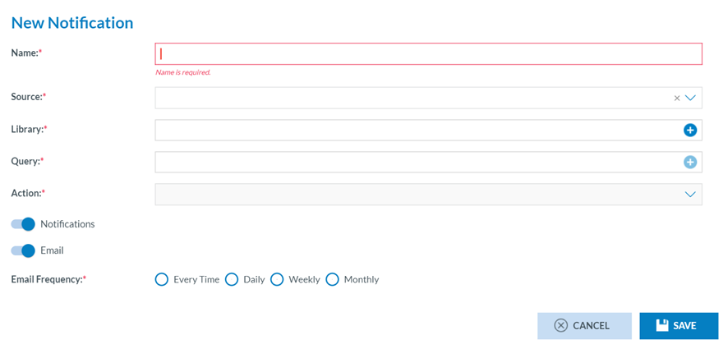The height and width of the screenshot is (358, 728).
Task: Select the Every Time email frequency
Action: [162, 279]
